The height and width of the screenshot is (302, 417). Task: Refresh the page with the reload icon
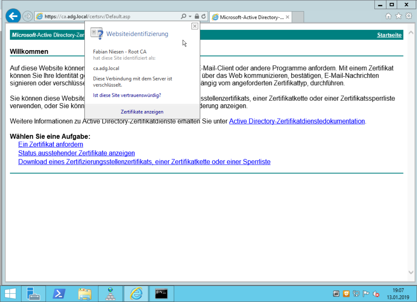204,16
